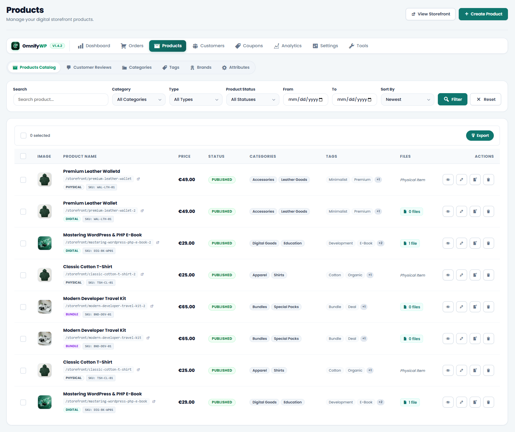This screenshot has height=432, width=515.
Task: Open the Tags sub-tab
Action: (171, 67)
